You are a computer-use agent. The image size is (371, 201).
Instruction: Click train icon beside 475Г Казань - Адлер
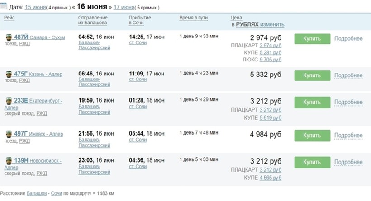pyautogui.click(x=9, y=74)
